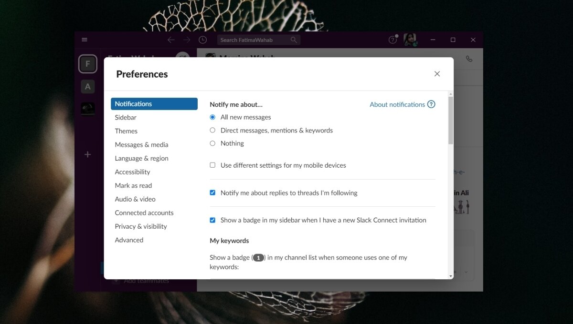Click the Search FatimaWahab field
Viewport: 573px width, 324px height.
(x=258, y=40)
